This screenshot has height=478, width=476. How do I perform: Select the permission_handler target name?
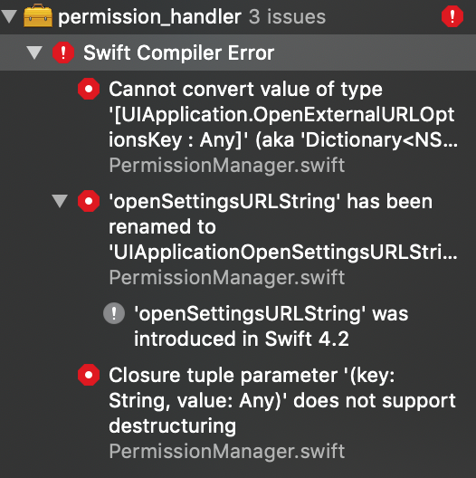(149, 17)
